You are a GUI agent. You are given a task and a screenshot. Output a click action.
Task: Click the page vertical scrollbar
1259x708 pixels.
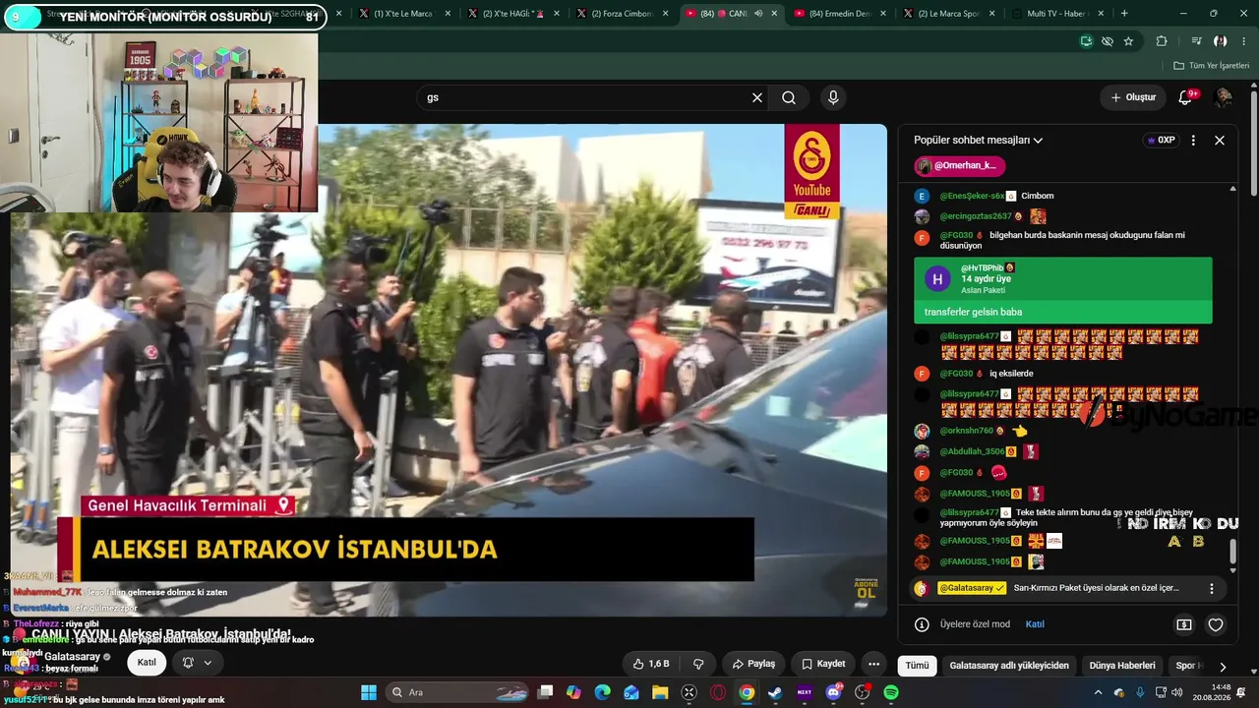click(x=1254, y=143)
